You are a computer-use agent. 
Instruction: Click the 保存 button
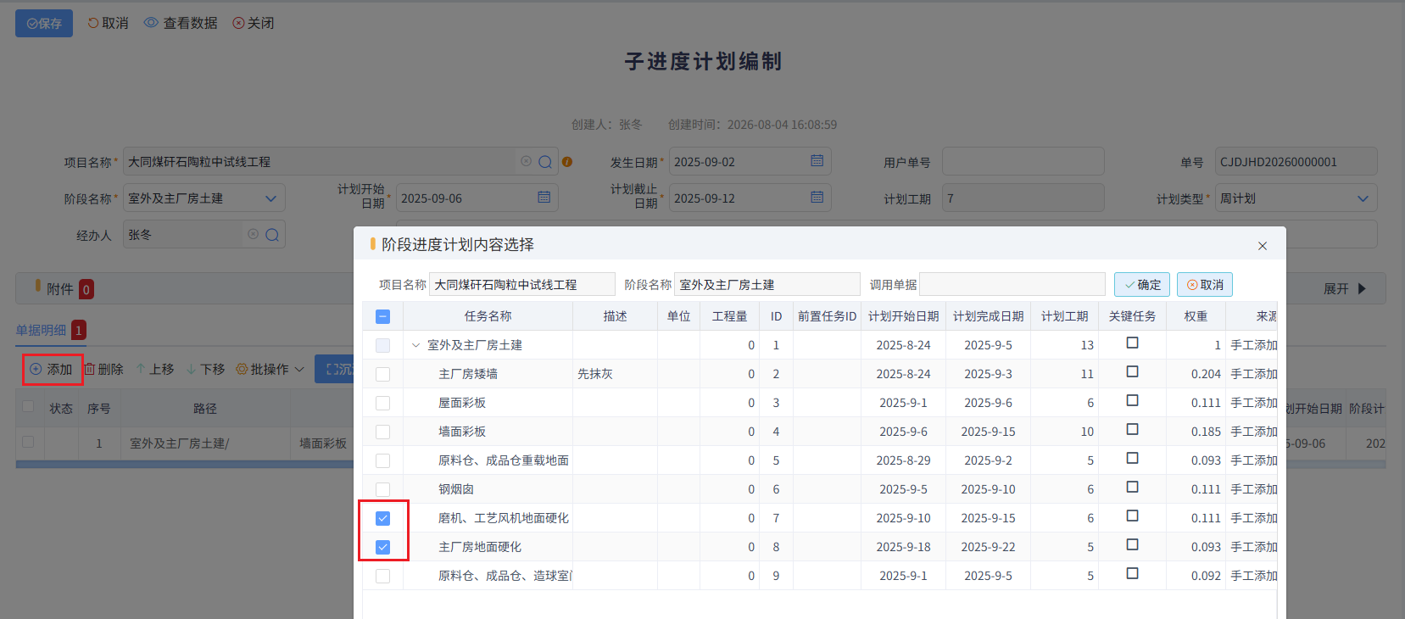[44, 23]
